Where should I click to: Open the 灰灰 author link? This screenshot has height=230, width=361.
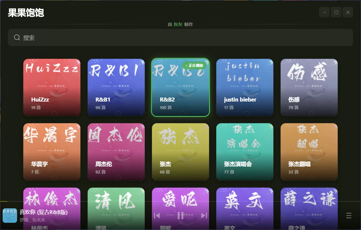point(178,24)
